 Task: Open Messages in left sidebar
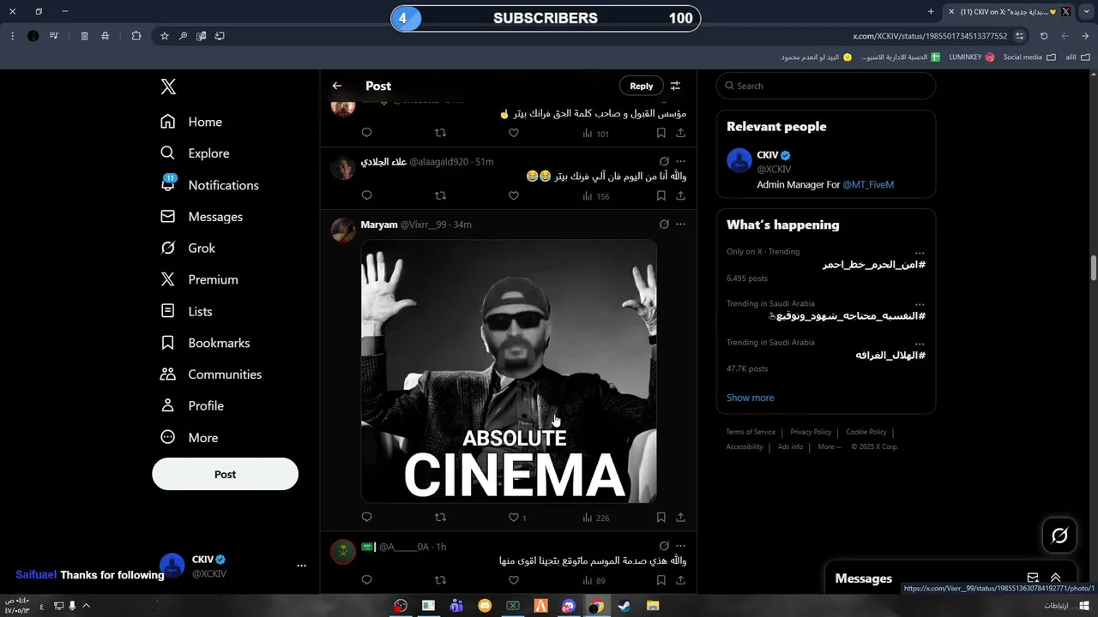tap(202, 217)
